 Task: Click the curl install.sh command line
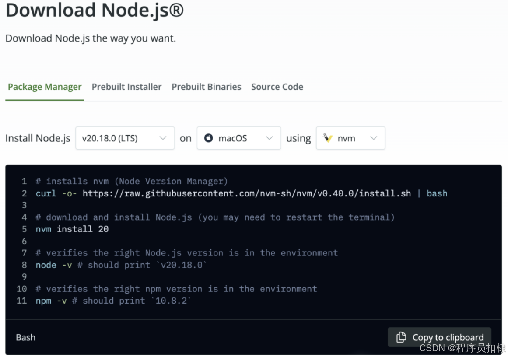point(242,193)
